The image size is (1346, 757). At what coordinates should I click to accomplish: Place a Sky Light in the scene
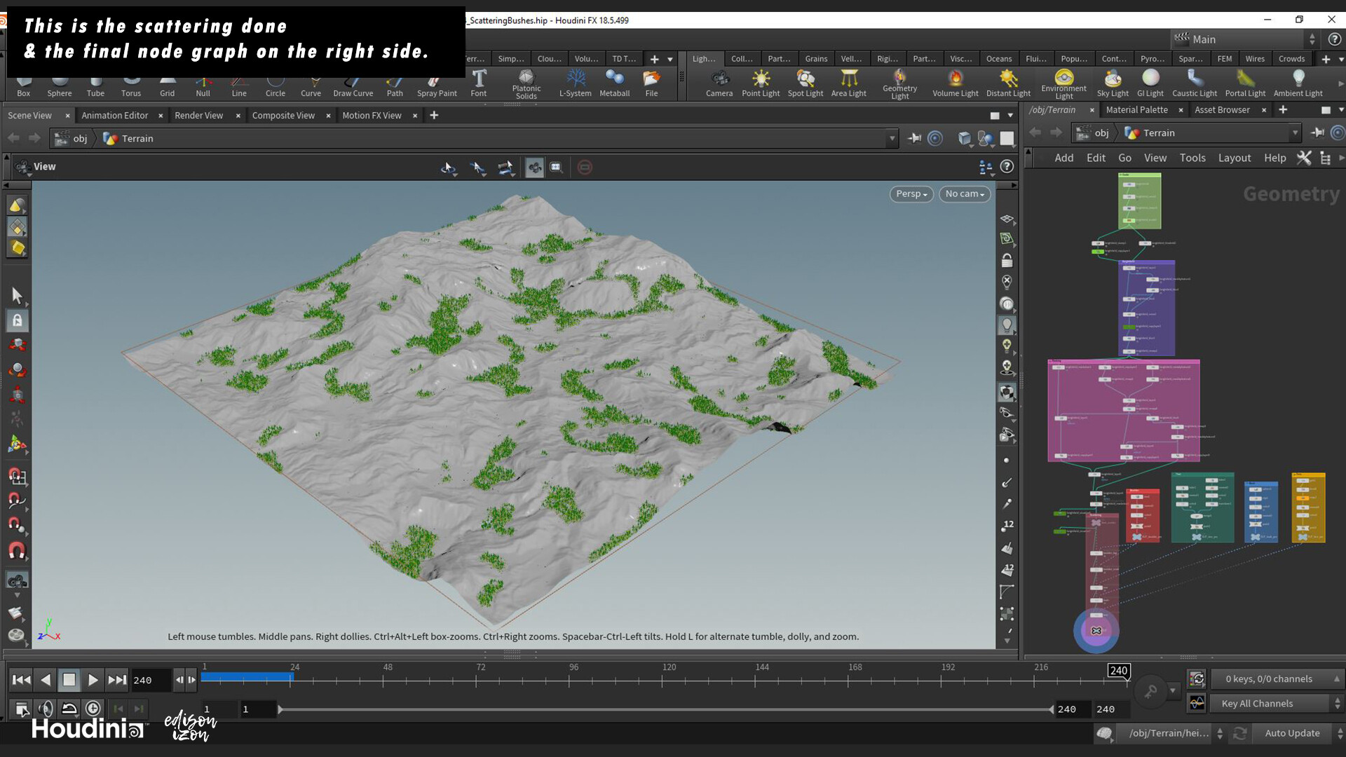pyautogui.click(x=1112, y=84)
